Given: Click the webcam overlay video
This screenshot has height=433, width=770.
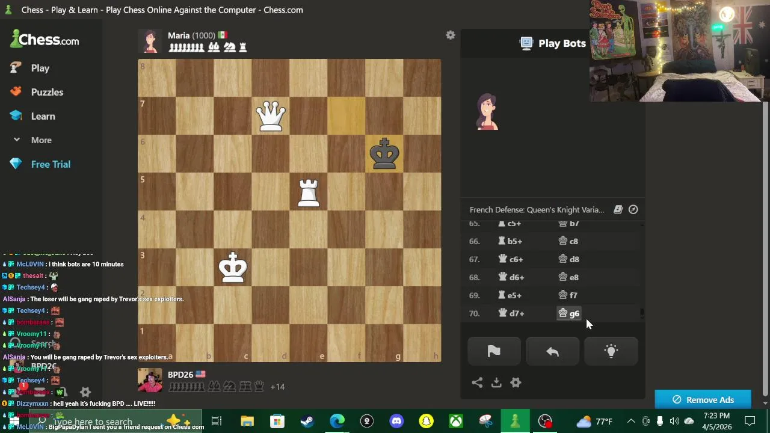Looking at the screenshot, I should [x=679, y=51].
